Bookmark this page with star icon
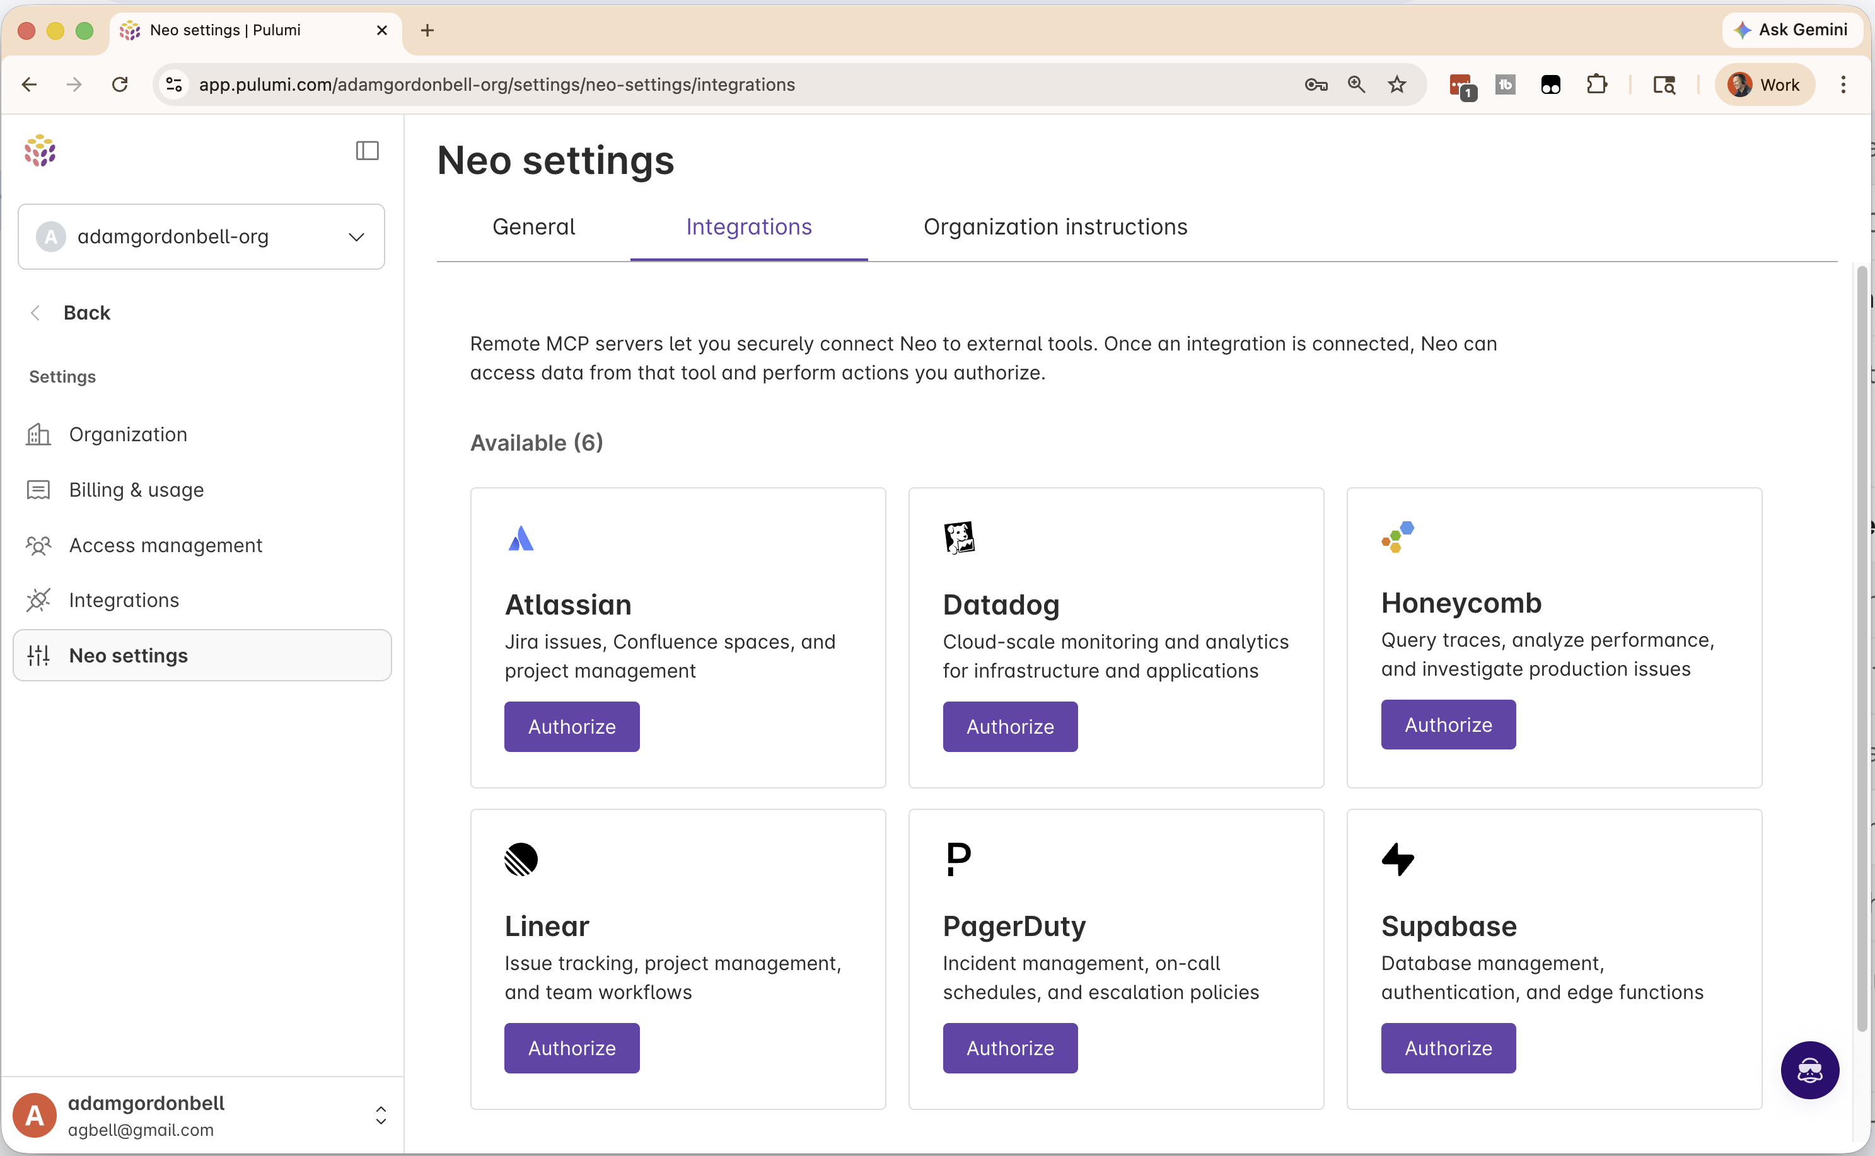This screenshot has height=1156, width=1875. pos(1397,84)
